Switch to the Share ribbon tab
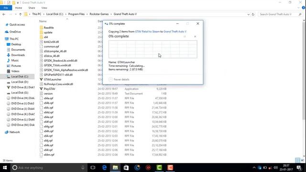This screenshot has width=306, height=172. 32,8
